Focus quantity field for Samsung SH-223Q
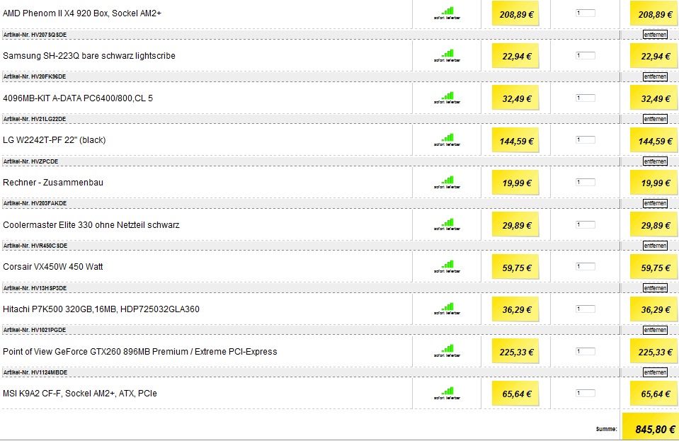Screen dimensions: 679x441 pos(585,55)
